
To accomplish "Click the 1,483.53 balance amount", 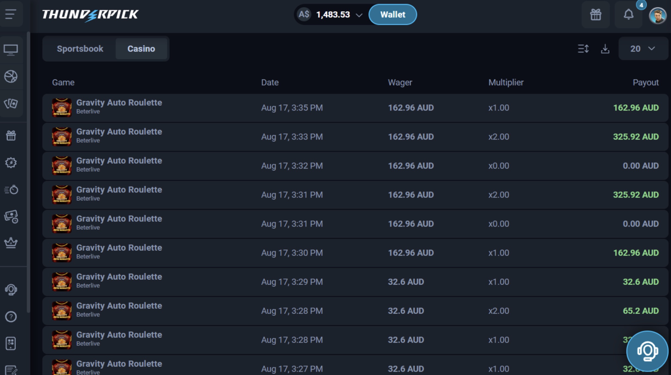I will 333,15.
